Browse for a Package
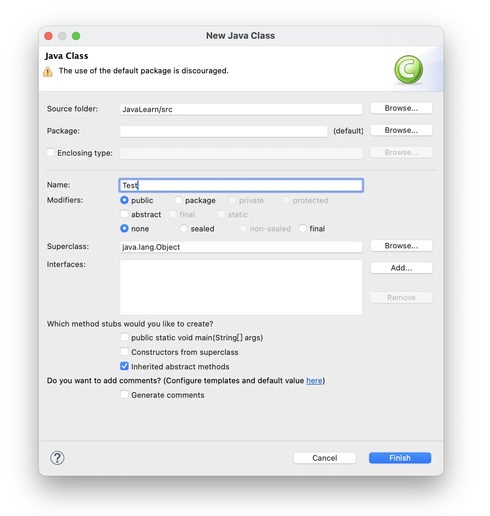The height and width of the screenshot is (516, 490). [401, 130]
